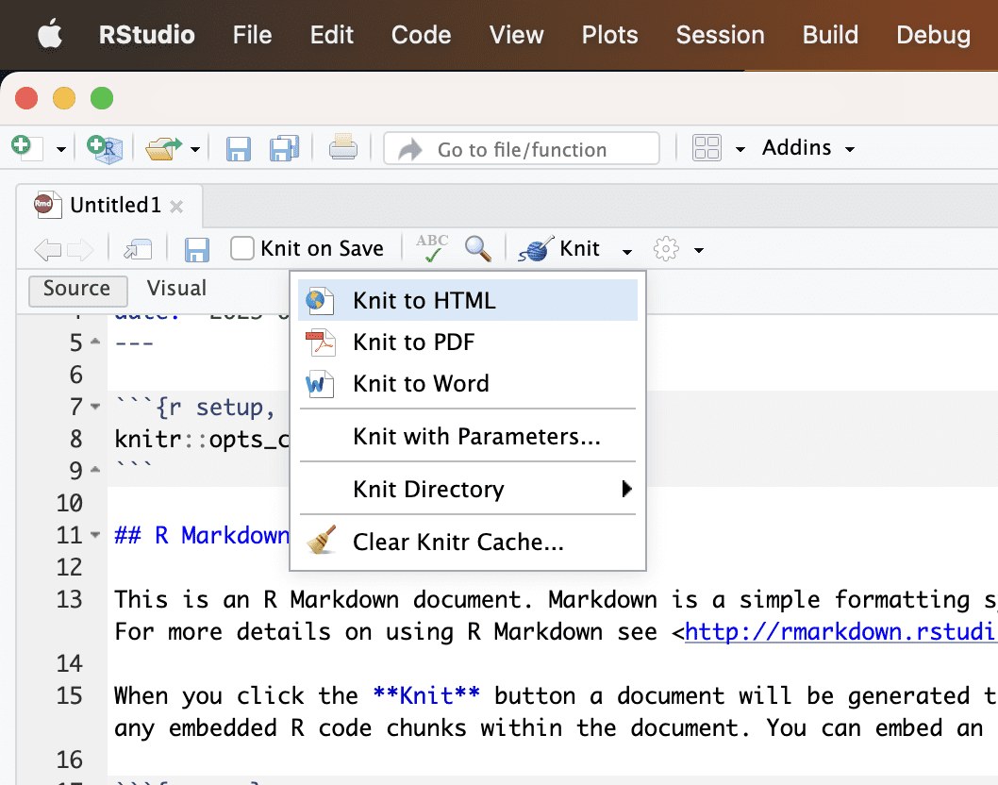Select Knit to Word
This screenshot has width=998, height=785.
pos(468,383)
